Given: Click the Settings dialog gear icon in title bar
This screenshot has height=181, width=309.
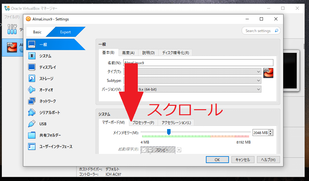Looking at the screenshot, I should pos(28,19).
